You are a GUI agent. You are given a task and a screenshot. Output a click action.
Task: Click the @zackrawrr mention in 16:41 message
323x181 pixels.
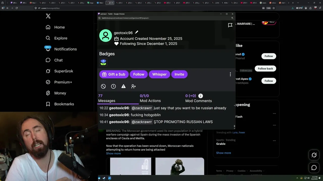(142, 122)
